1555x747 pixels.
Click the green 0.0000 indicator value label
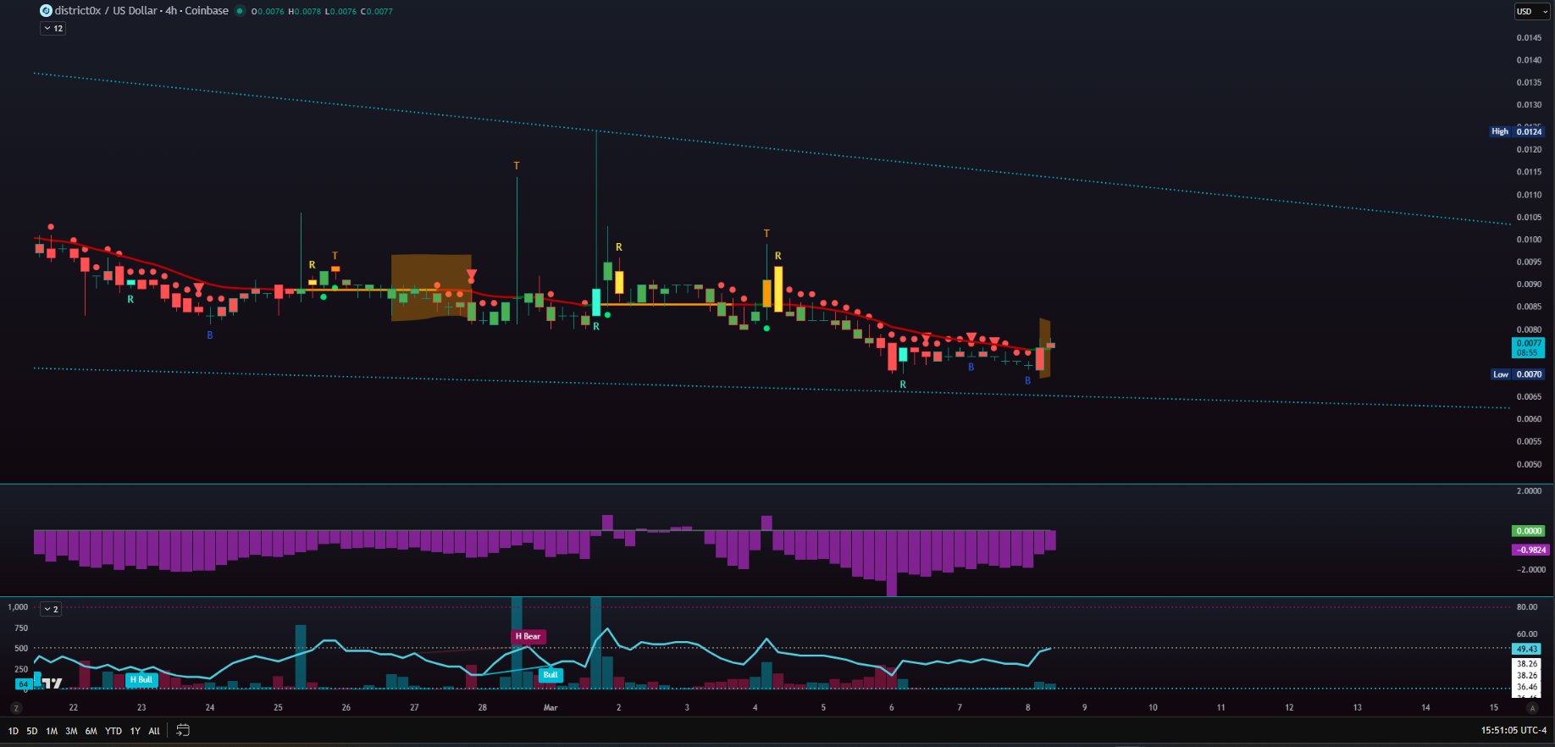1529,531
